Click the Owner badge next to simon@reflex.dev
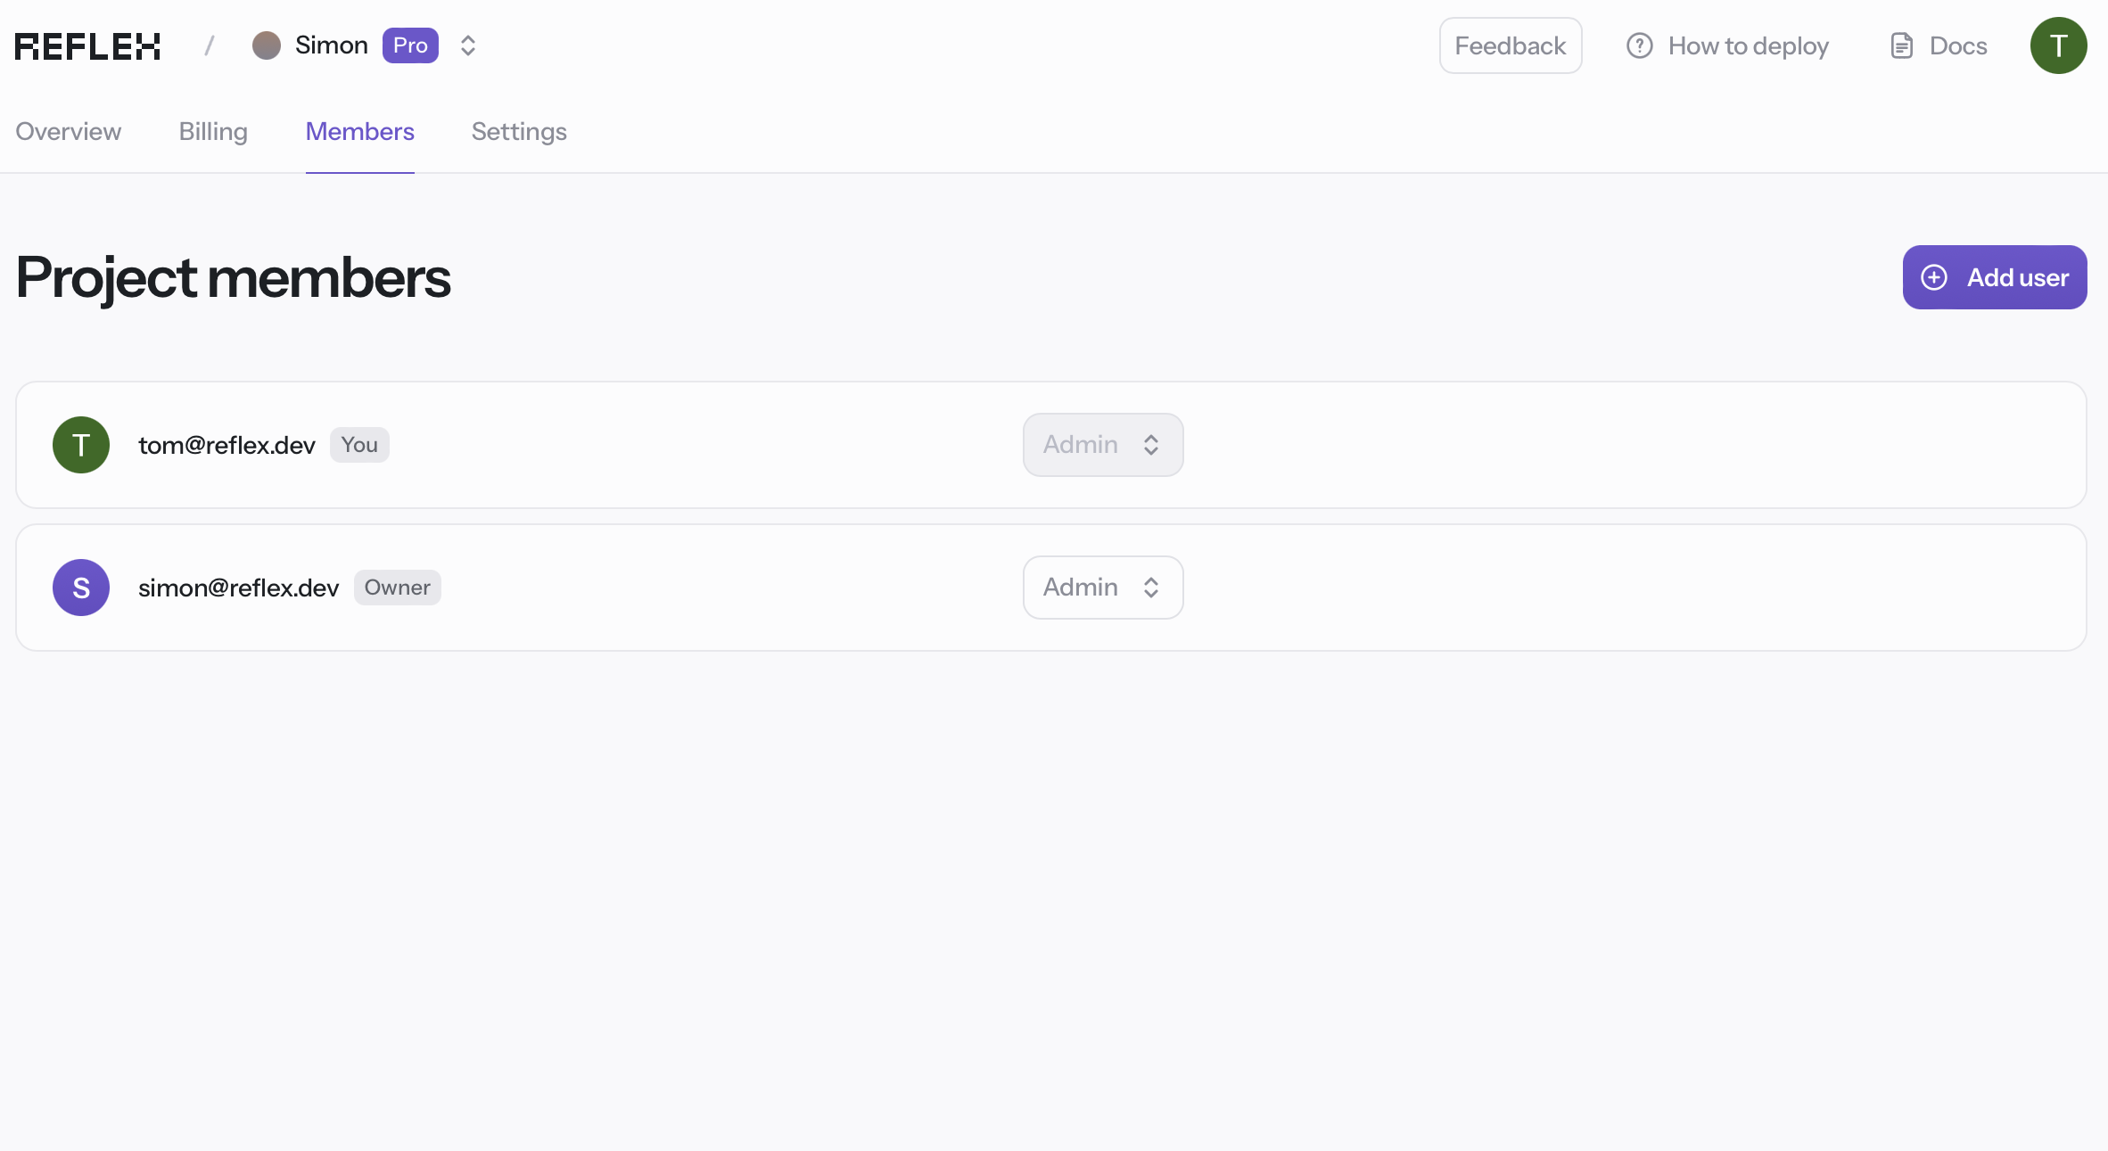The height and width of the screenshot is (1151, 2108). (x=397, y=587)
